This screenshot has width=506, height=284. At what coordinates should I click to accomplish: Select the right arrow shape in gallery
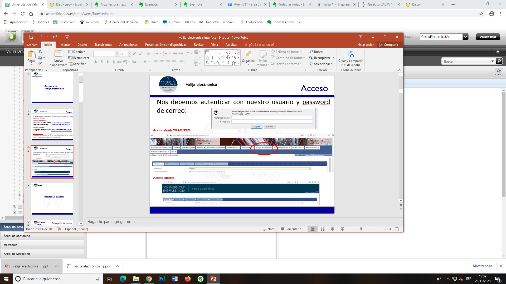pyautogui.click(x=223, y=57)
